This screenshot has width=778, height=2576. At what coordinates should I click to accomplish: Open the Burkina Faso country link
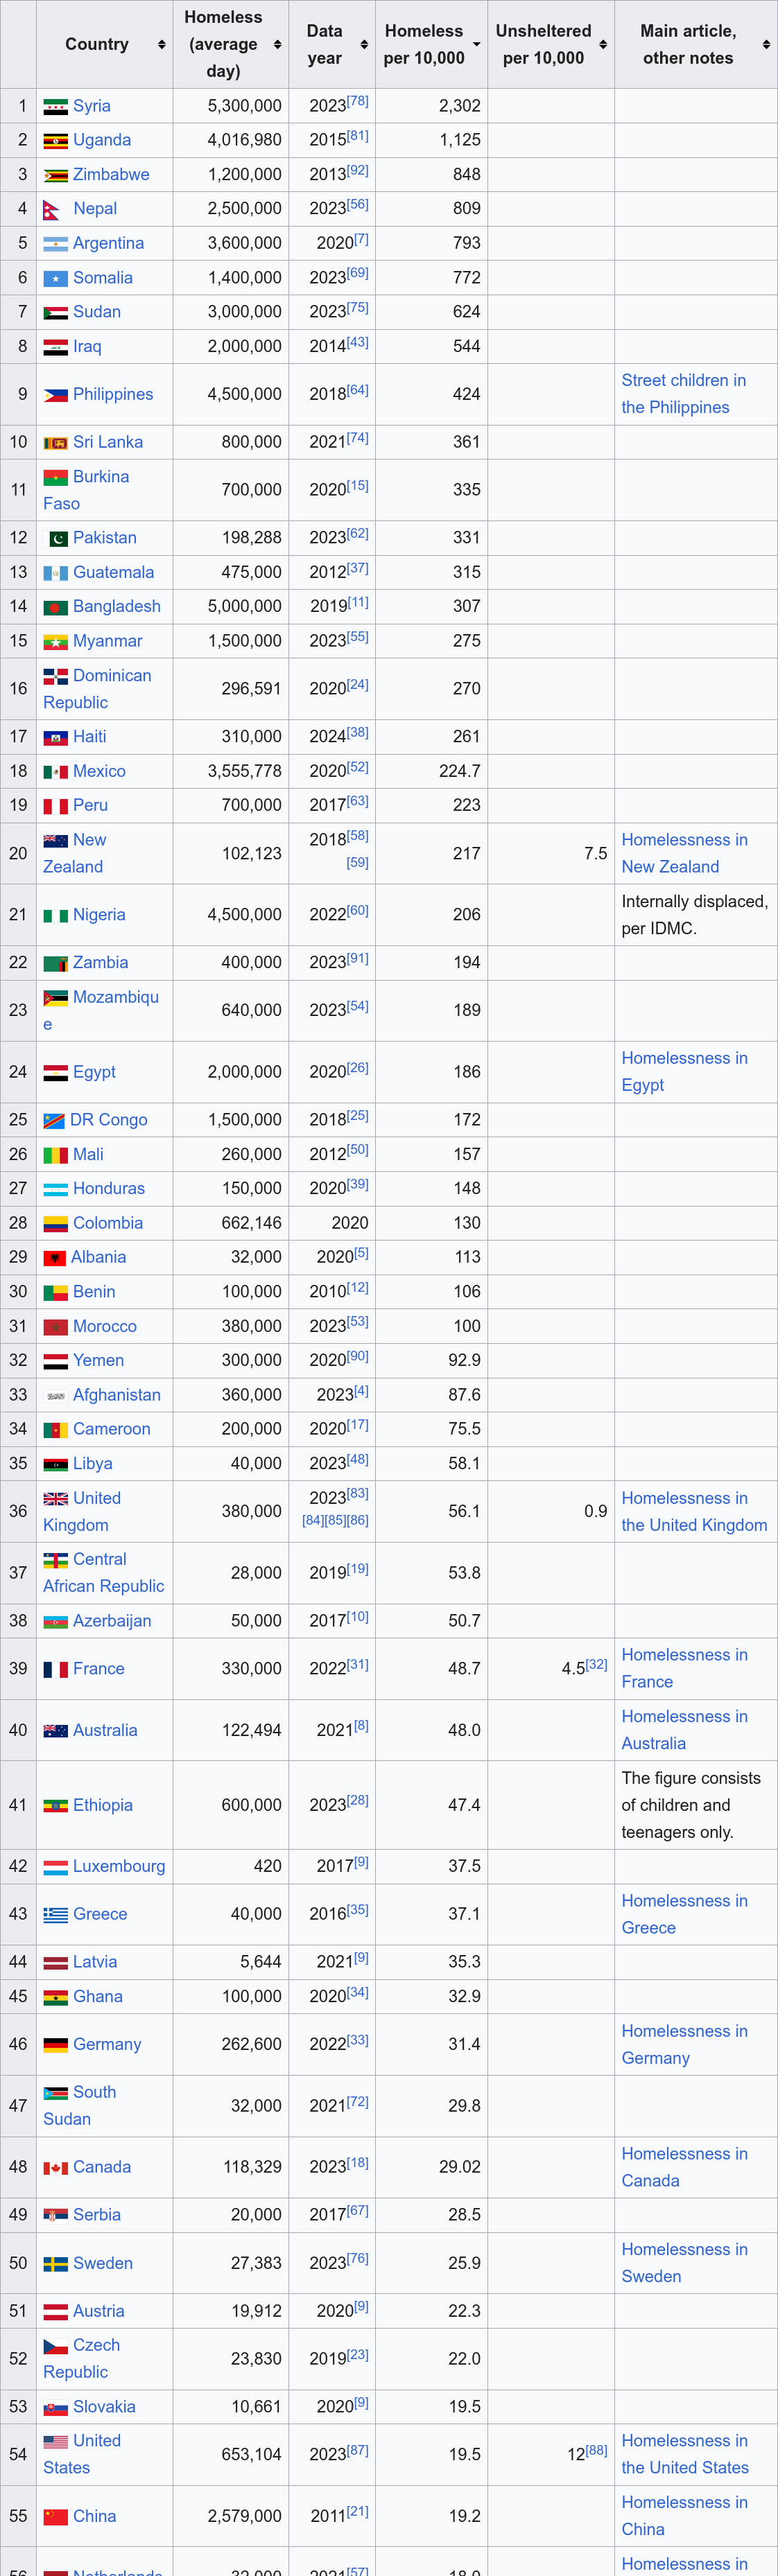(86, 490)
